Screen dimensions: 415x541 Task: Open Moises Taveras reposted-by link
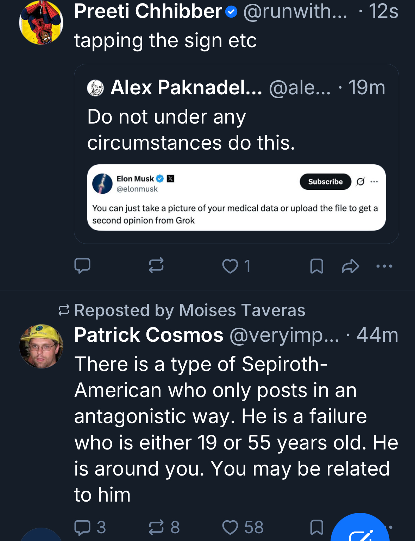pyautogui.click(x=189, y=310)
